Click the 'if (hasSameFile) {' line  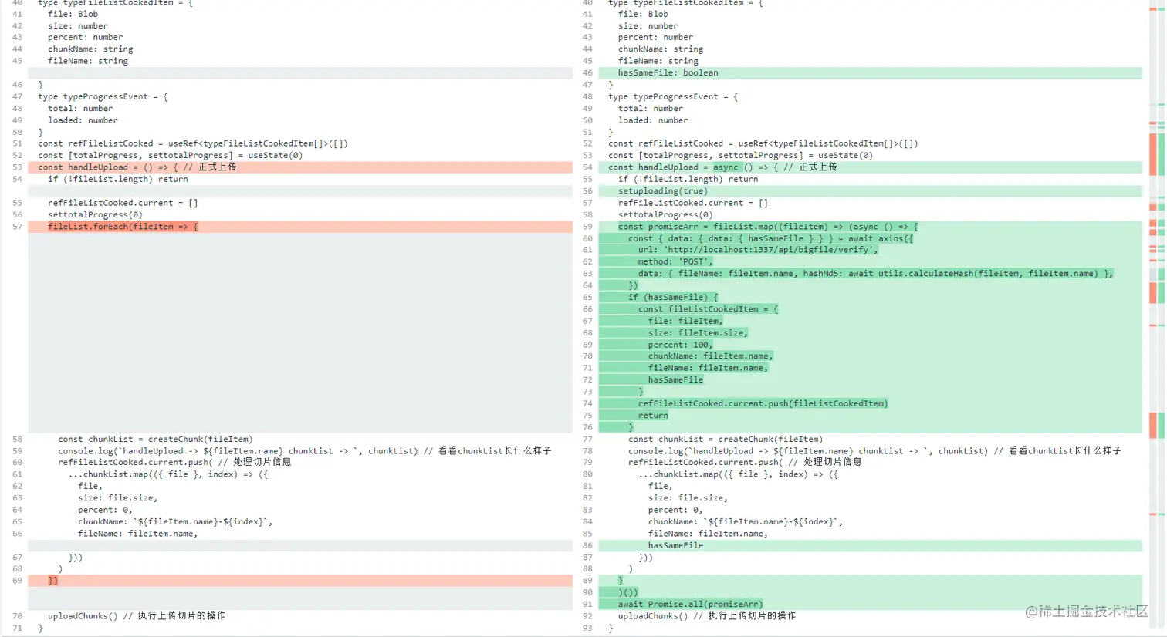click(870, 297)
